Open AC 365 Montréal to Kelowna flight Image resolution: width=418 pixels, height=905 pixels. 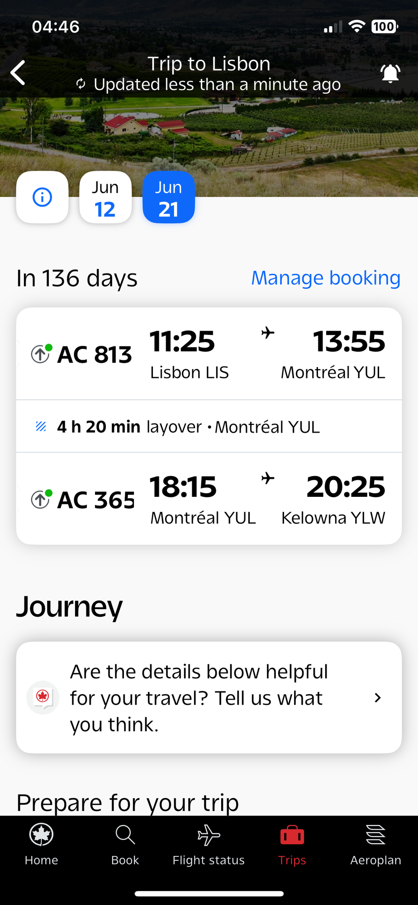click(x=209, y=499)
